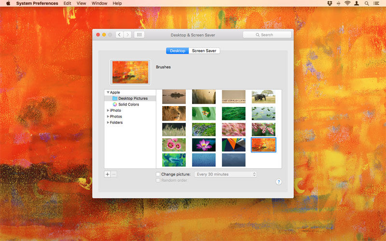Choose the pink poppies wallpaper
Screen dimensions: 386x241
point(174,145)
